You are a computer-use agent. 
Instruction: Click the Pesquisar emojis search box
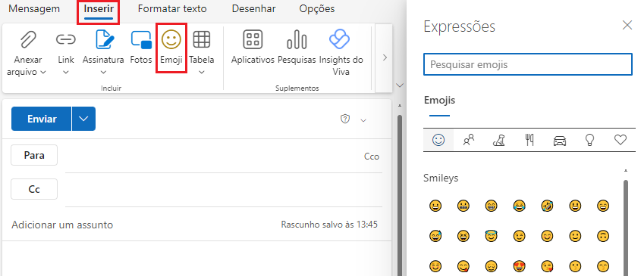point(528,64)
